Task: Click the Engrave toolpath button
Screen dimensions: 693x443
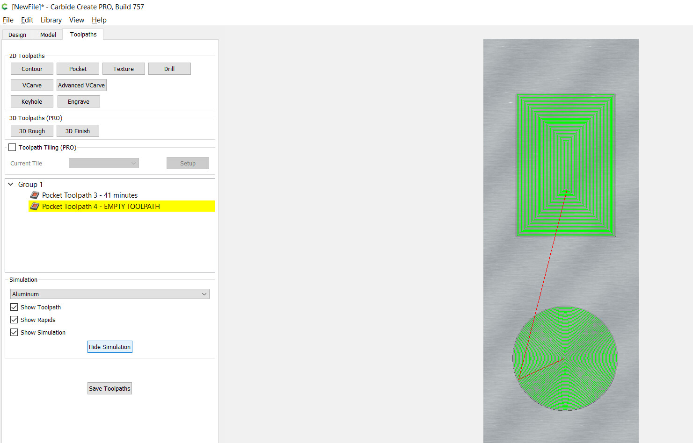Action: (79, 101)
